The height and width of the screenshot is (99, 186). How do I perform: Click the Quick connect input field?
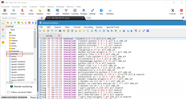click(x=19, y=18)
